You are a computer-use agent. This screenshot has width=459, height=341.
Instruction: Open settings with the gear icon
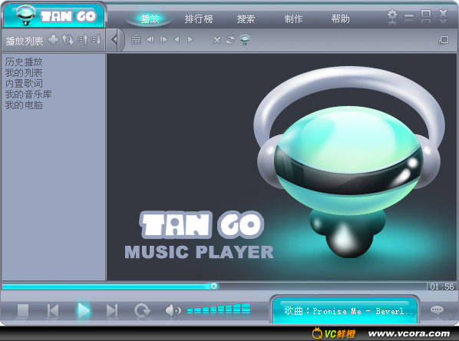point(392,15)
